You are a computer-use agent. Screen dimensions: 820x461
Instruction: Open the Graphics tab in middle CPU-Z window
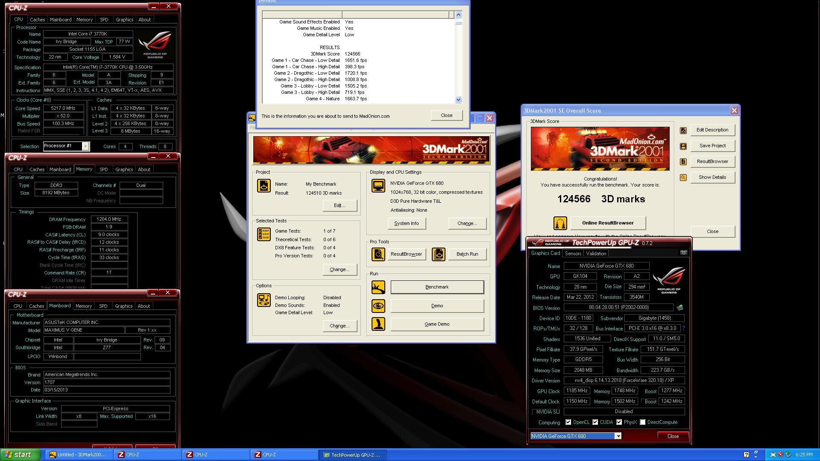click(124, 169)
